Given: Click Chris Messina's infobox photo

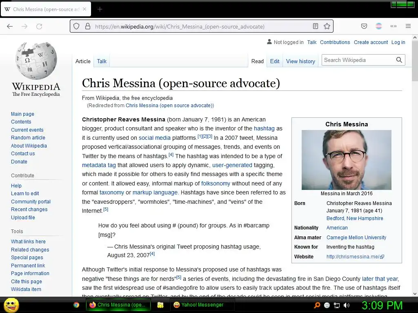Looking at the screenshot, I should pos(346,160).
